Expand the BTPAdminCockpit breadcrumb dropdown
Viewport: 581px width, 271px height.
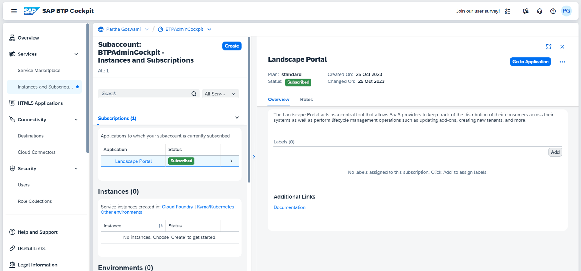pos(209,29)
